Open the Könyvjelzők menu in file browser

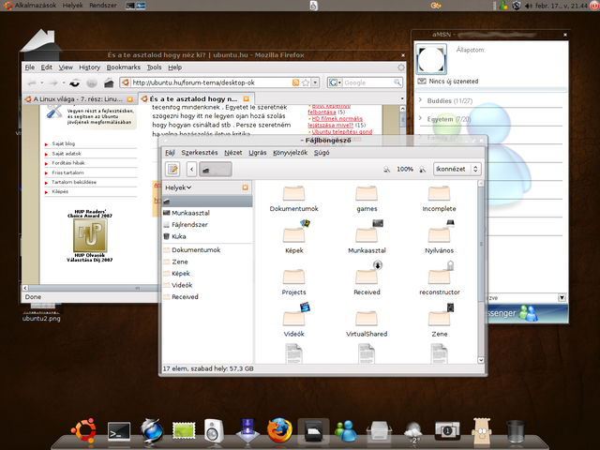[x=291, y=152]
